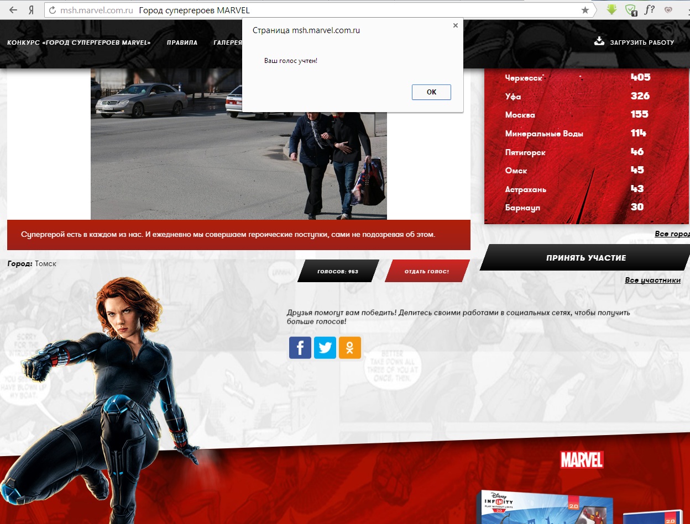Reload the page with the refresh icon

[x=53, y=10]
